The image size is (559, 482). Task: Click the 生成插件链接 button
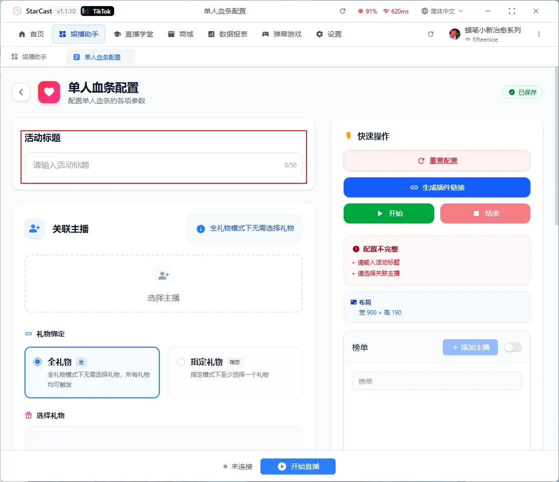click(x=437, y=187)
